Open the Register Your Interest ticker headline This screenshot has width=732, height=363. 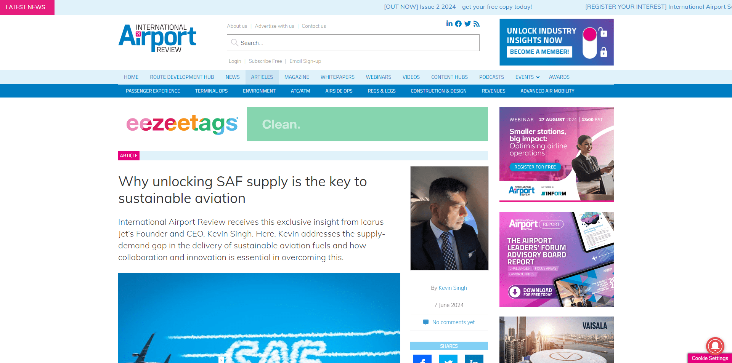(x=658, y=7)
